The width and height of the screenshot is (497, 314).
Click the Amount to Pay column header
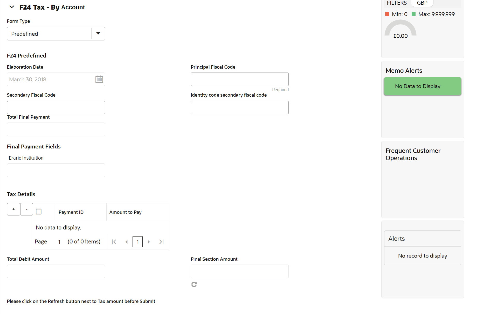point(125,212)
